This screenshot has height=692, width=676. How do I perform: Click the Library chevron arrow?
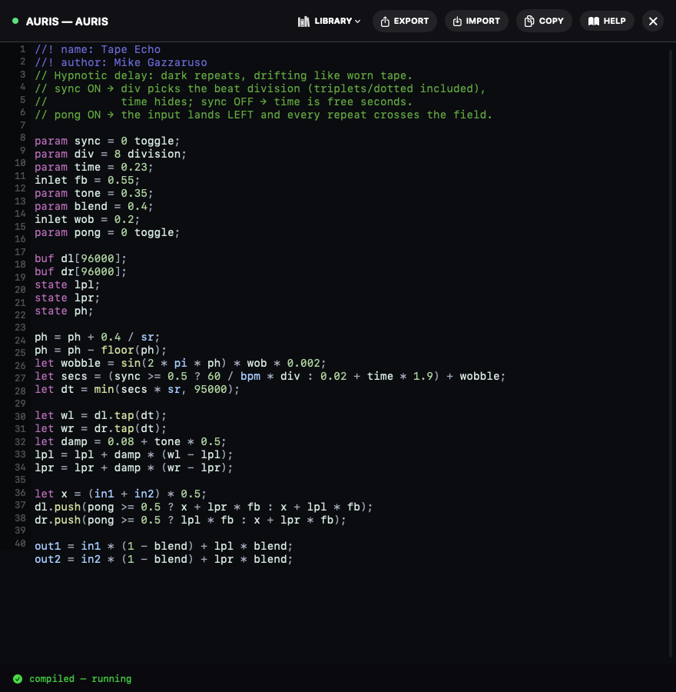click(358, 22)
